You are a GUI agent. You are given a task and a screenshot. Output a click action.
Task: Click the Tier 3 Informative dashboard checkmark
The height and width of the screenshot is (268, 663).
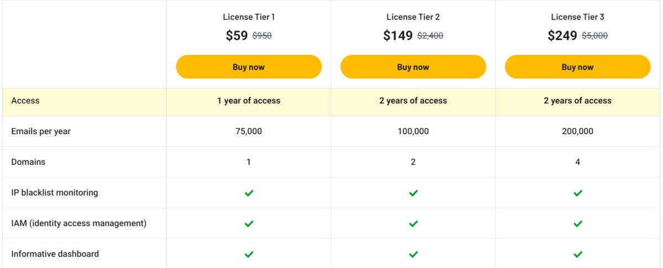point(578,254)
